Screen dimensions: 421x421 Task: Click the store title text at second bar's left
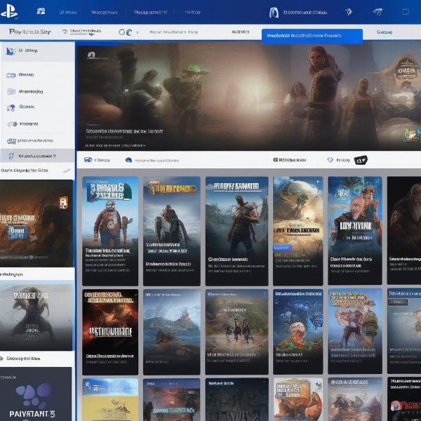coord(29,32)
